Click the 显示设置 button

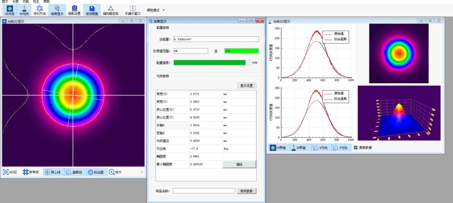(247, 85)
